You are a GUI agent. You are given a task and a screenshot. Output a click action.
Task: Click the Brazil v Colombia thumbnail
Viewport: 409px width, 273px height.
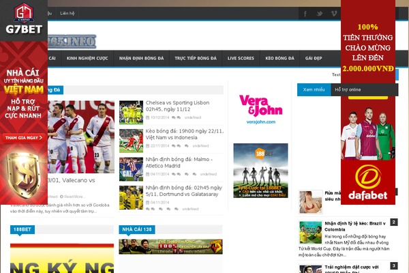(x=310, y=233)
